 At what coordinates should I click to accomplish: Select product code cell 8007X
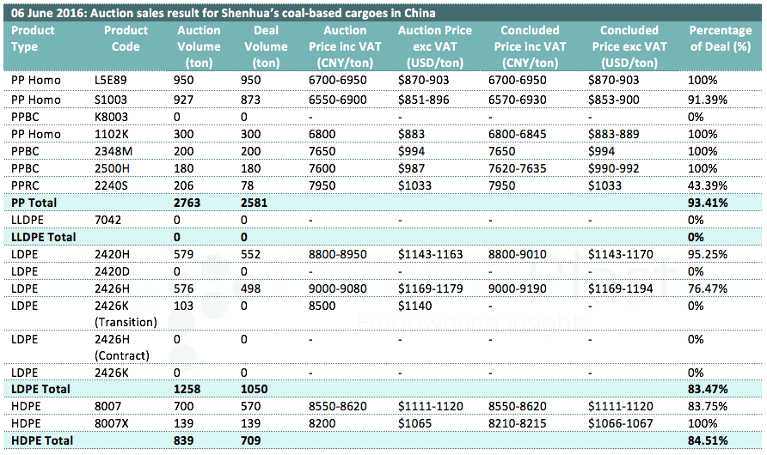pyautogui.click(x=112, y=424)
